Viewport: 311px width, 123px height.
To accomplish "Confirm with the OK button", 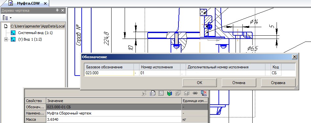I will coord(199,83).
